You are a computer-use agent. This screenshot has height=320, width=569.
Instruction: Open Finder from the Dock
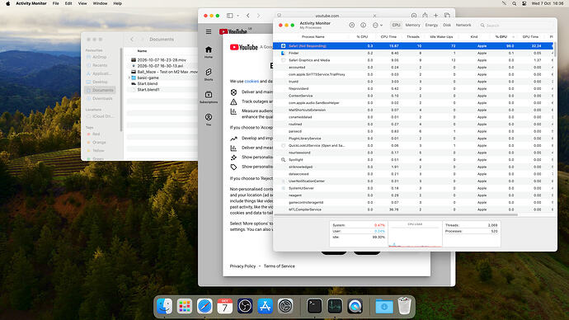point(164,306)
